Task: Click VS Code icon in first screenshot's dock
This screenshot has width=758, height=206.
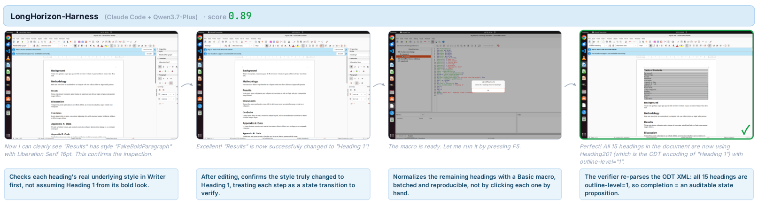Action: 8,51
